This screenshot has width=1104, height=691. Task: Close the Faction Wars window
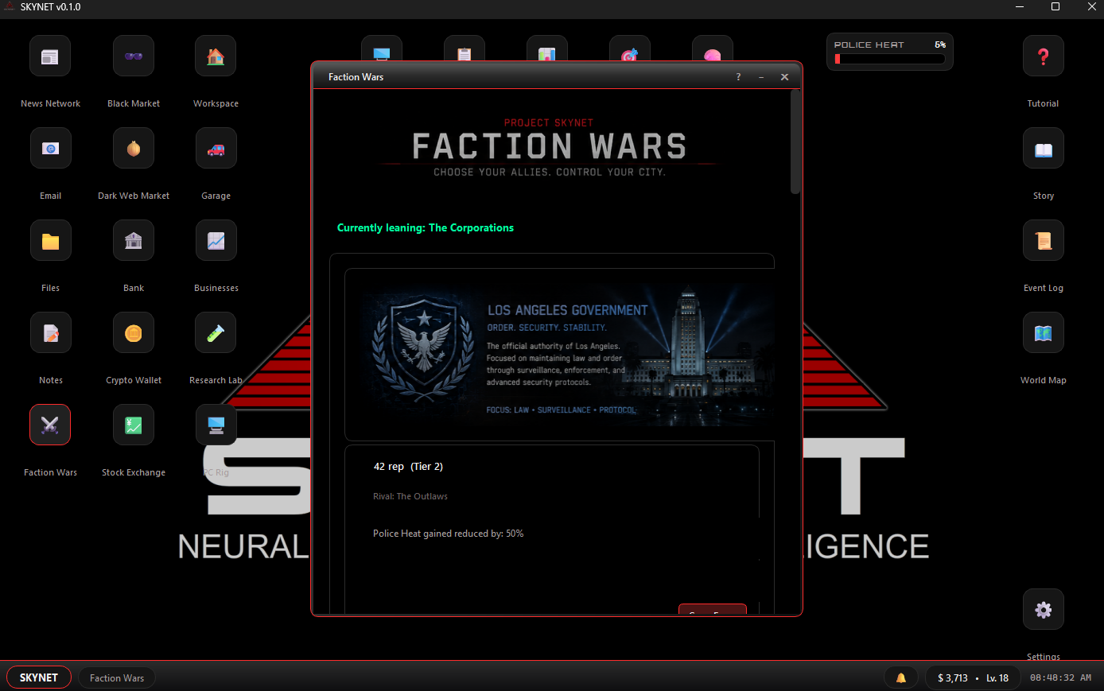(x=784, y=77)
